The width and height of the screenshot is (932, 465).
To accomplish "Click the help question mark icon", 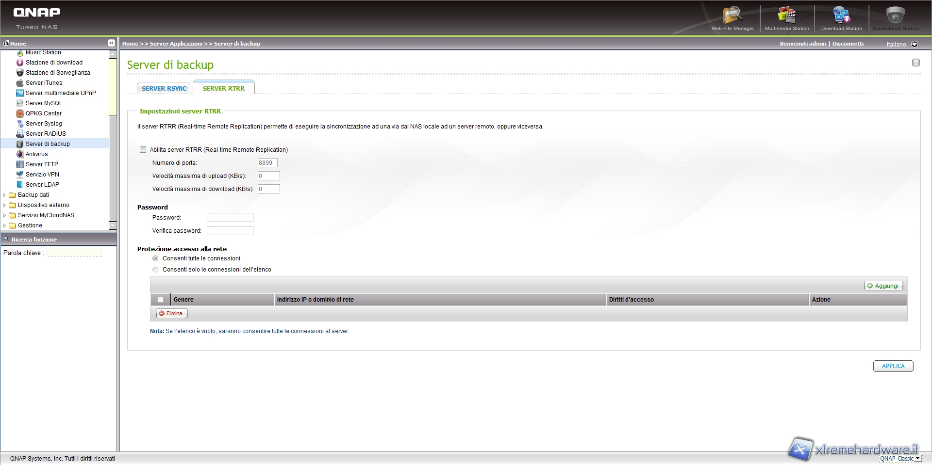I will pos(915,63).
